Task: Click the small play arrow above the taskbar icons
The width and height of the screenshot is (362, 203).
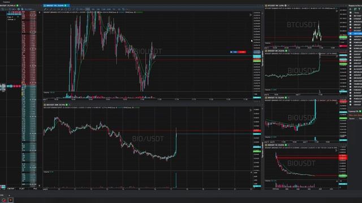Action: pos(10,196)
